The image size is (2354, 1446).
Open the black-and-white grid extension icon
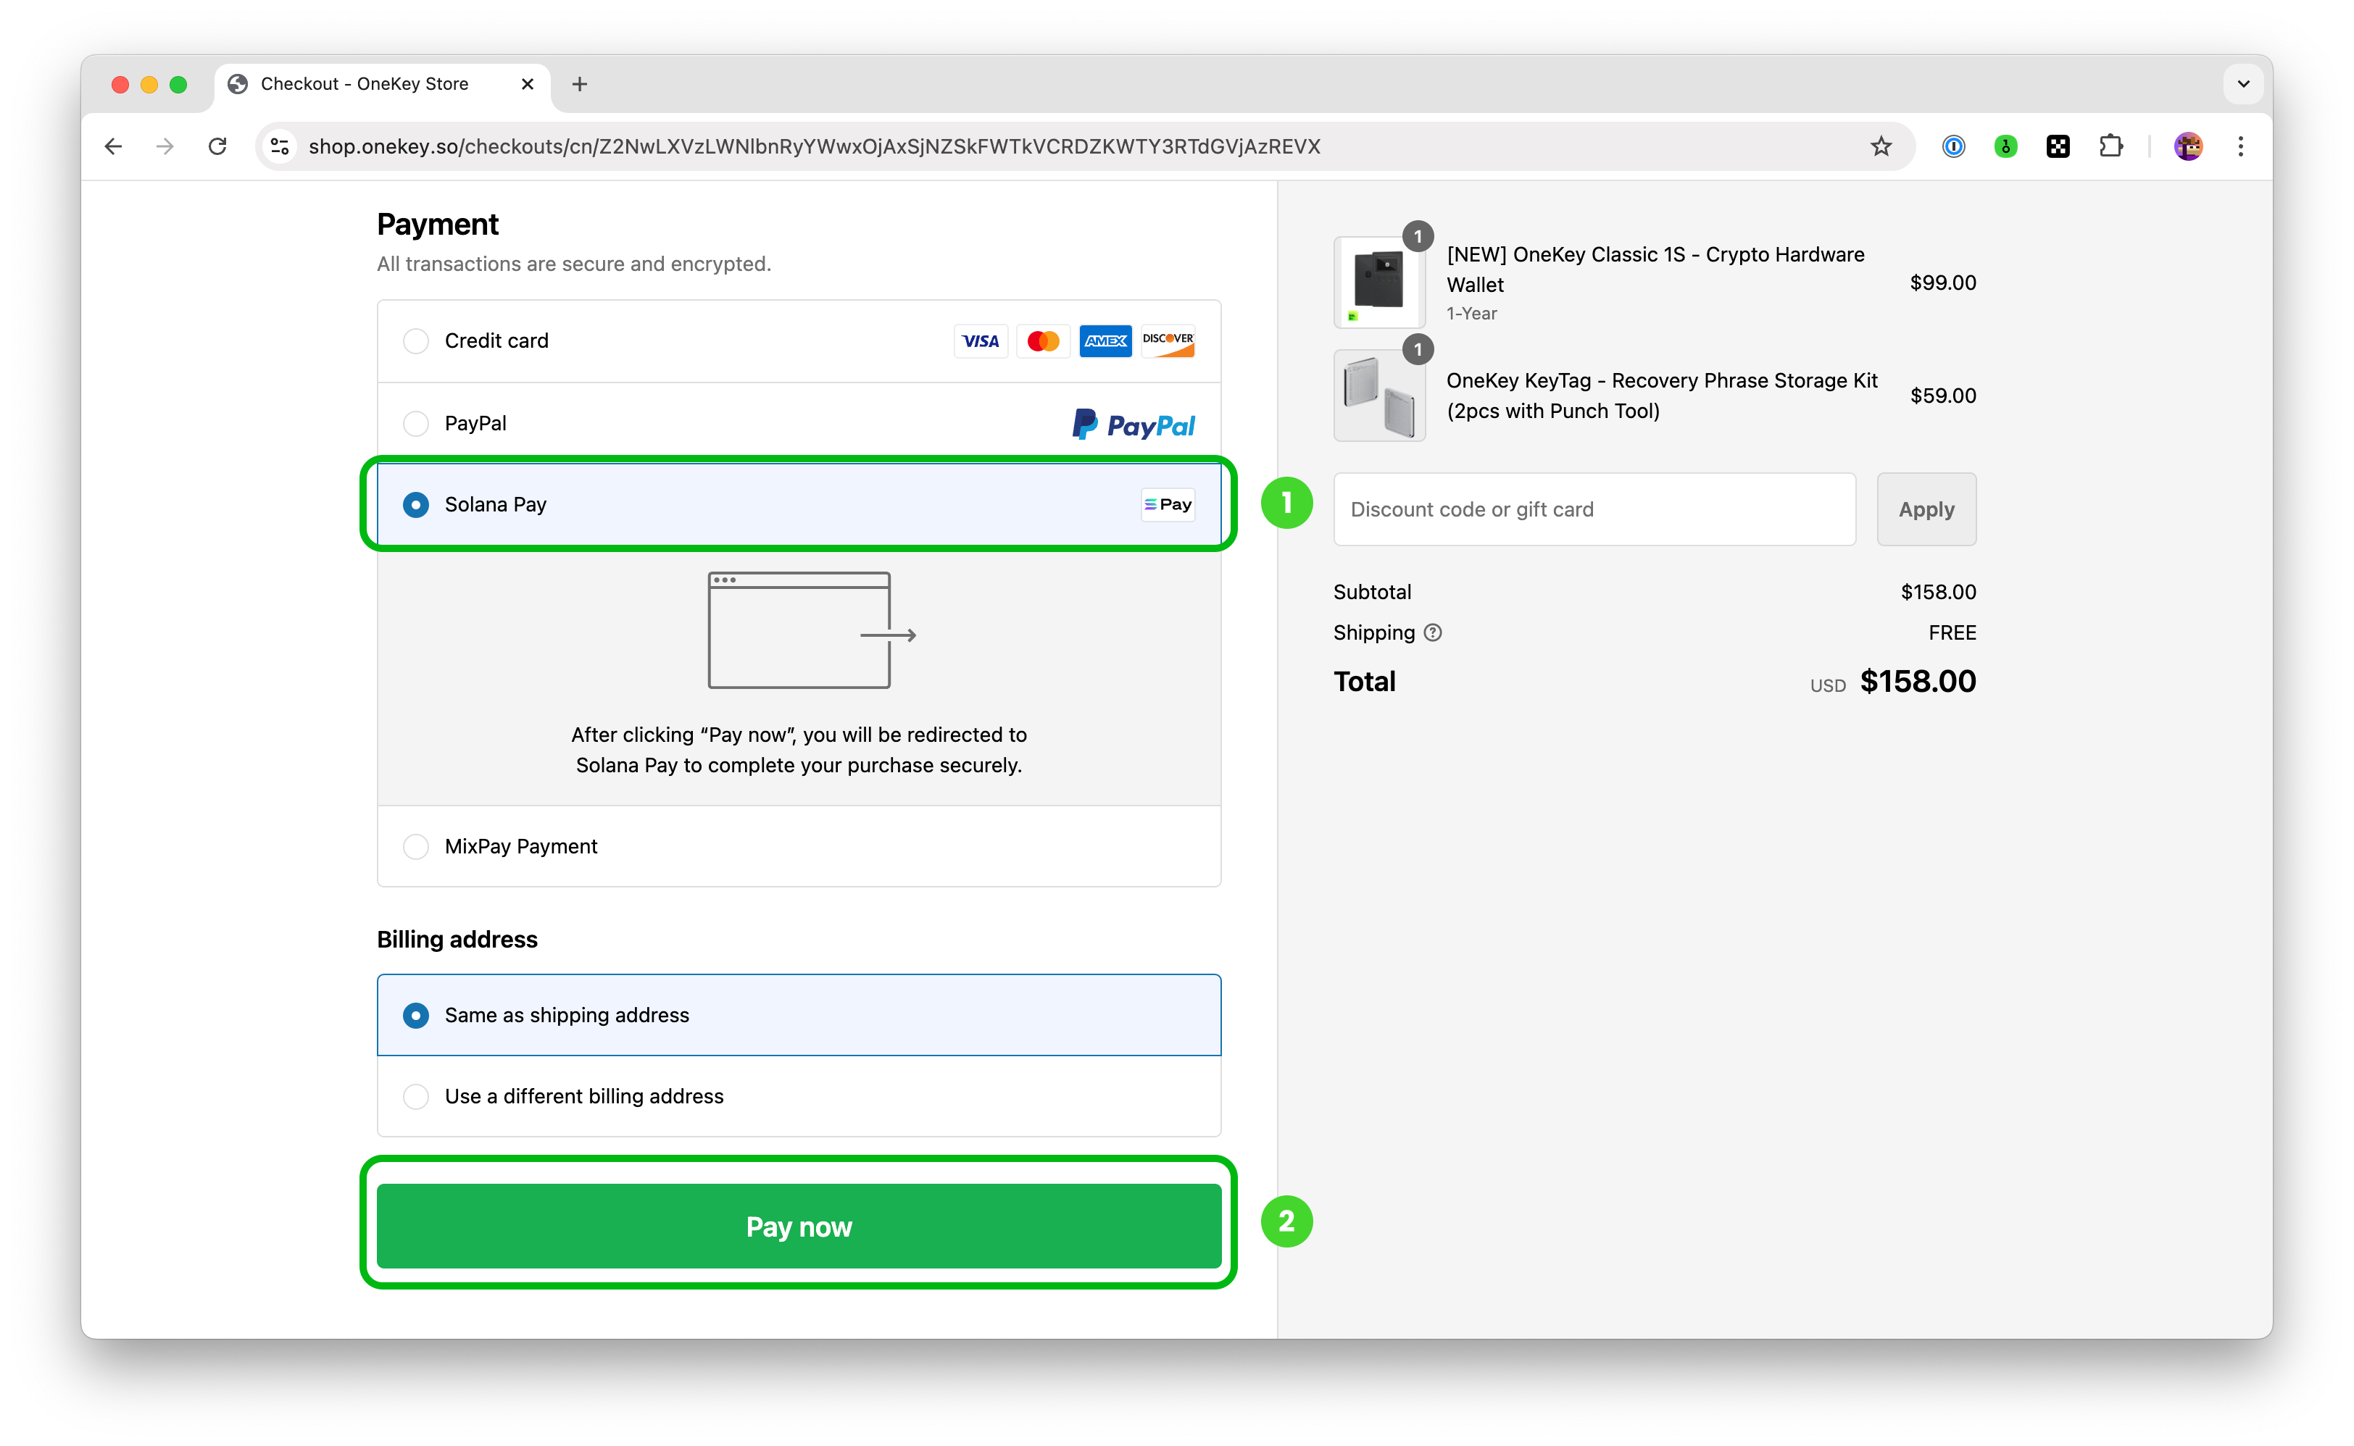(x=2058, y=146)
